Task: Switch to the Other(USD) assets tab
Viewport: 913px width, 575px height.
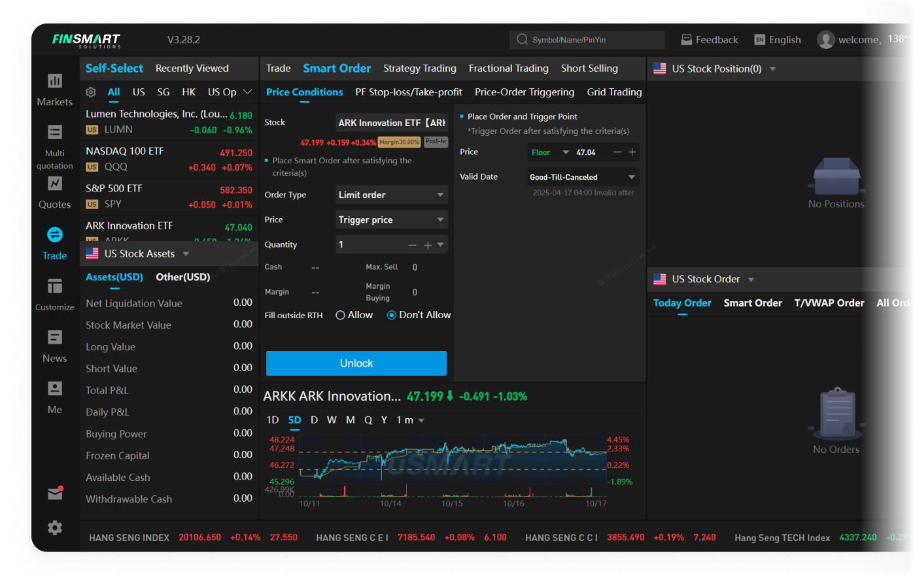Action: 183,277
